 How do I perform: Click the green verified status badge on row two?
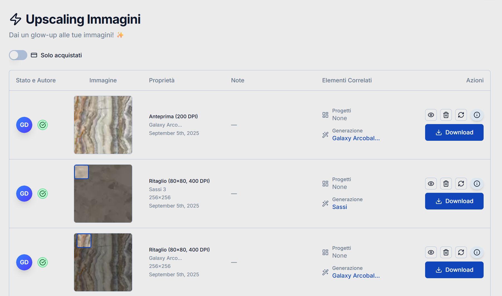[43, 193]
